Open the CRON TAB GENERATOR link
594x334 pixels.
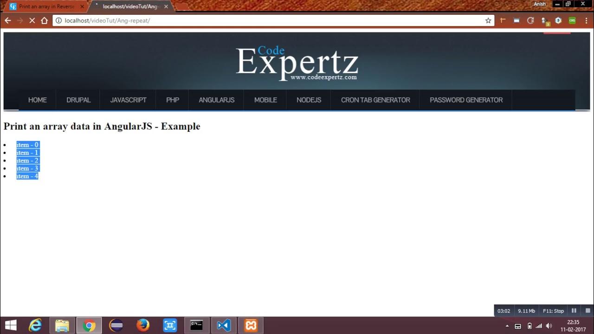click(375, 100)
